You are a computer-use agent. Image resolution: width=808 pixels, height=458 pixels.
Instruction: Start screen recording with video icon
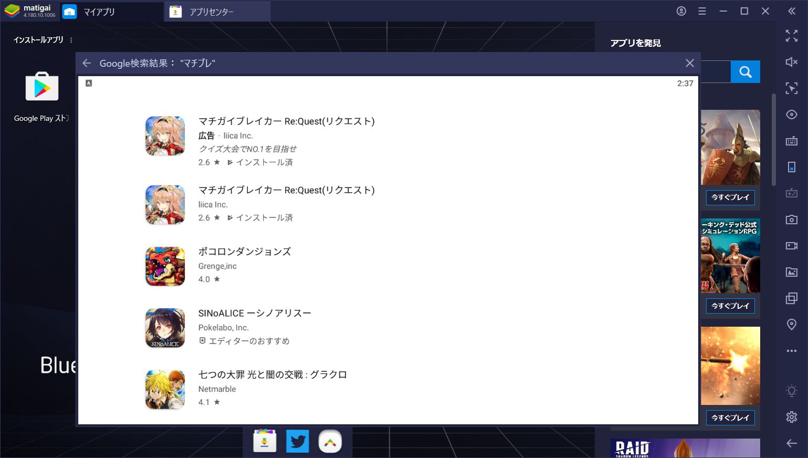pos(792,246)
